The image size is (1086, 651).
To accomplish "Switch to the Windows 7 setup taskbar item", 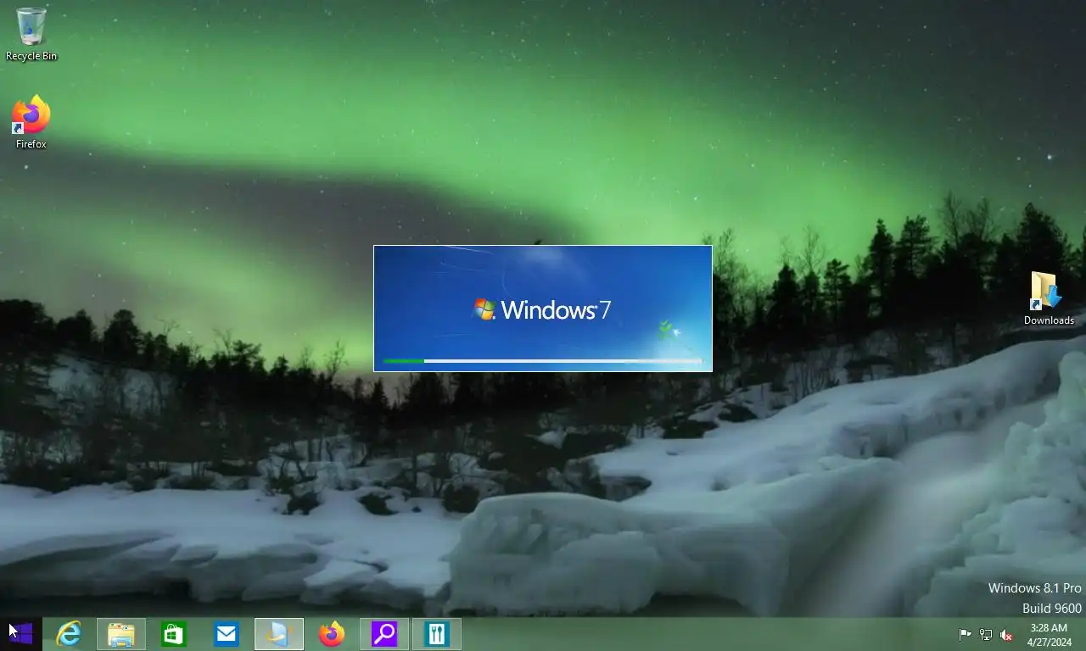I will (279, 634).
